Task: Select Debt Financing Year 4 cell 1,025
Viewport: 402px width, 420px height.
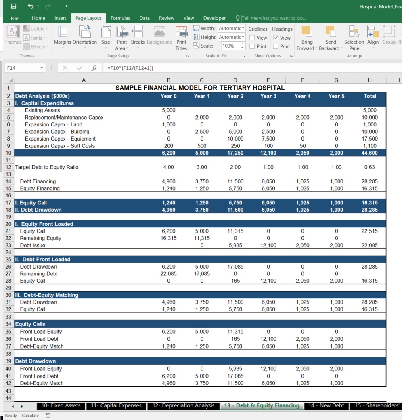Action: (302, 181)
